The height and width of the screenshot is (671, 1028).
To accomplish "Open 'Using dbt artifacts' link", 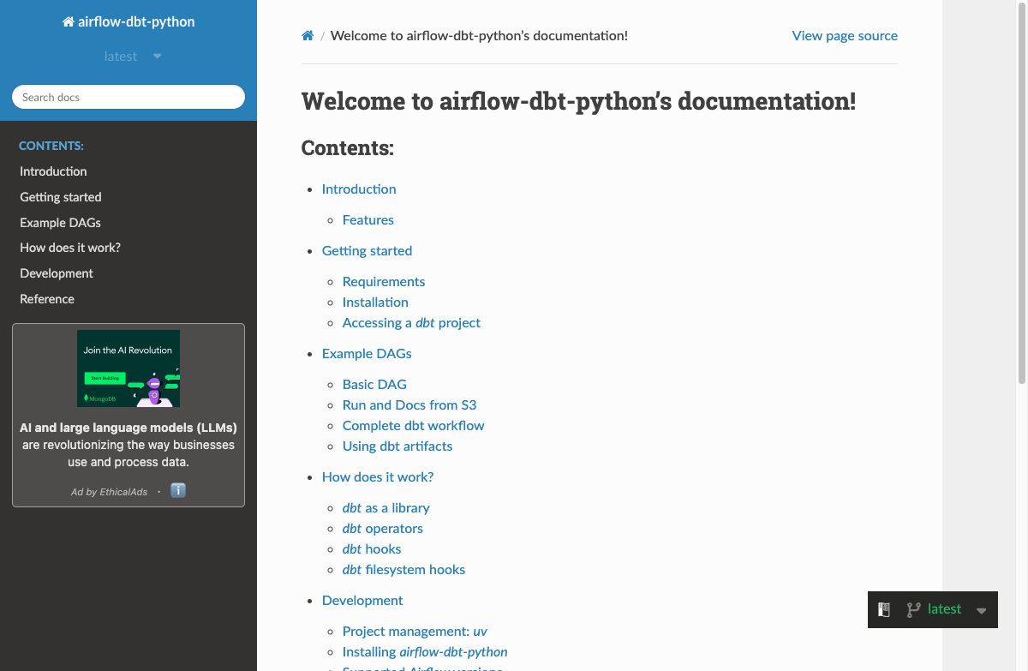I will [397, 446].
